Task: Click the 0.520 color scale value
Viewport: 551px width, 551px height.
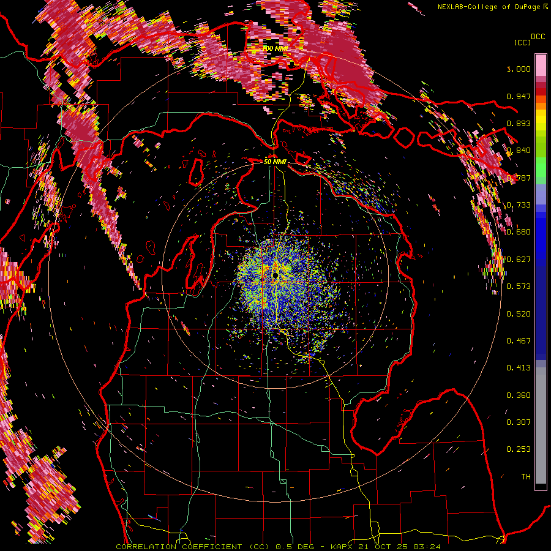Action: pyautogui.click(x=519, y=314)
